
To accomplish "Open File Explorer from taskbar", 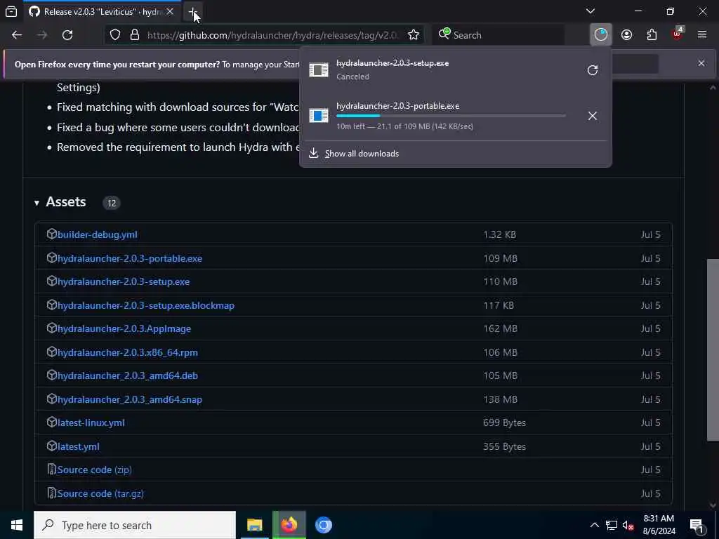I will [254, 525].
